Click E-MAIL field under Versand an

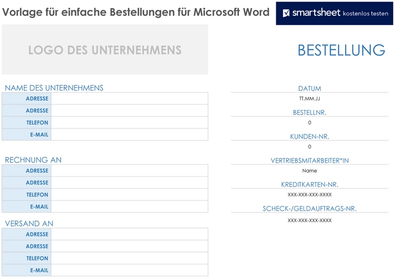pos(129,270)
